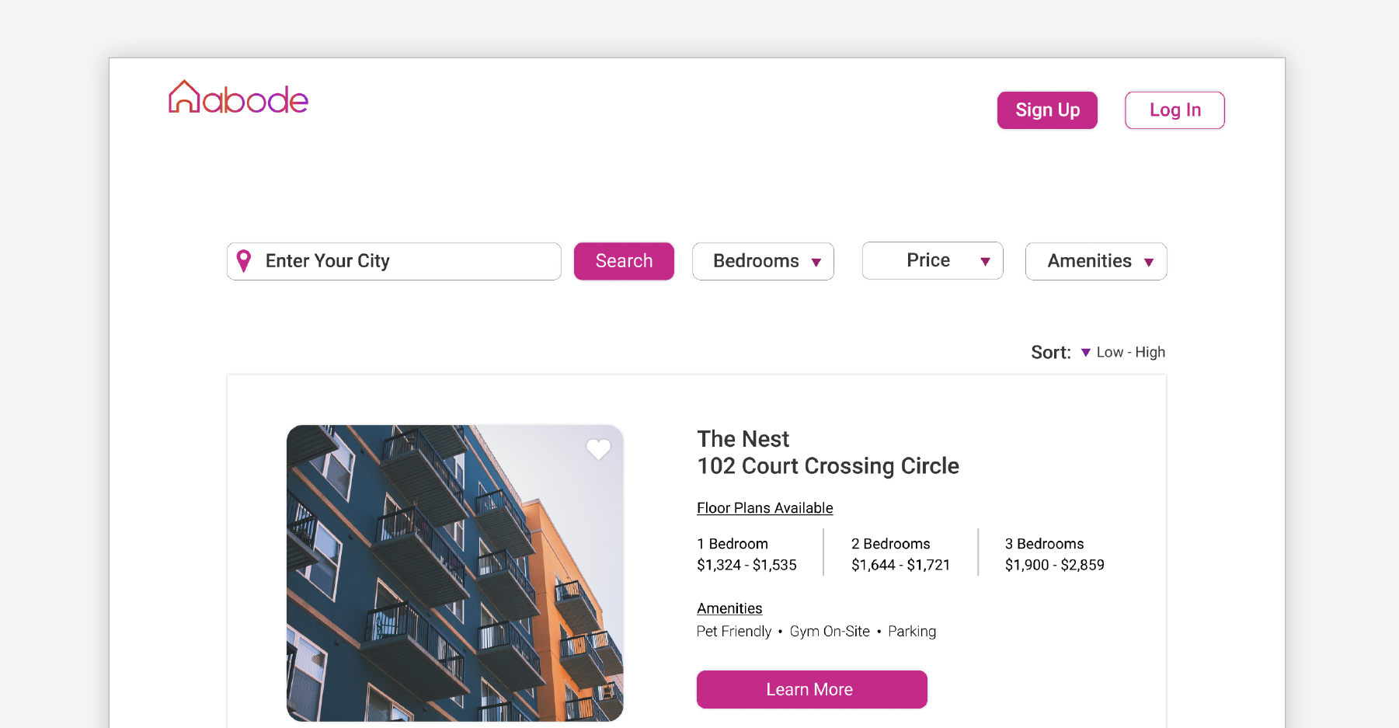Click the Log In button

click(x=1175, y=110)
